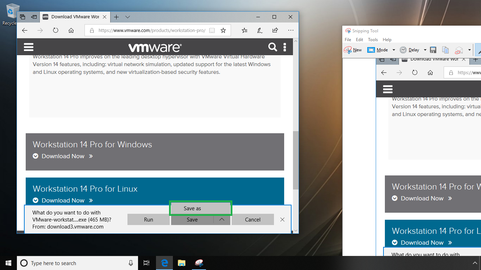Click Workstation 14 Pro for Windows heading

[92, 144]
